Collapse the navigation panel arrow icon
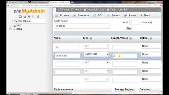Screen dimensions: 169x95 pyautogui.click(x=54, y=10)
